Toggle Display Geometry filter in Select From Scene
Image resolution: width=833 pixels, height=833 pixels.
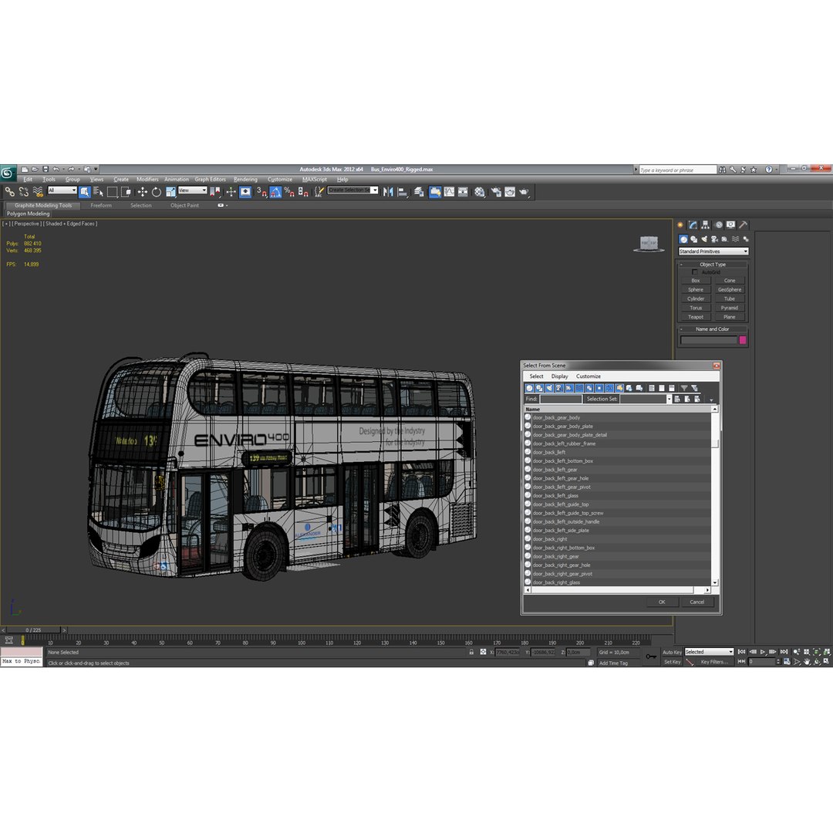pos(529,388)
